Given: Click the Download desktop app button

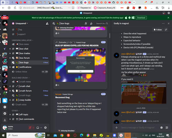Looking at the screenshot, I should tap(141, 18).
